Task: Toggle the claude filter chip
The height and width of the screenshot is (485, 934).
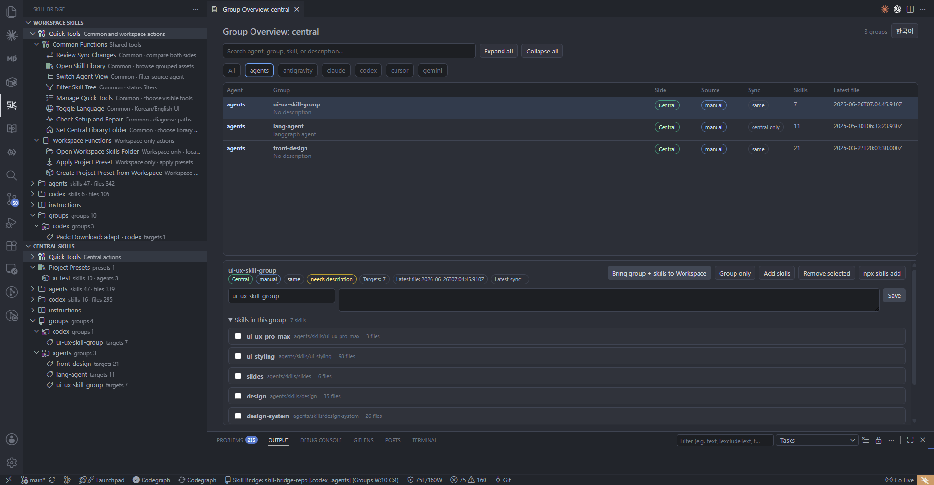Action: point(336,70)
